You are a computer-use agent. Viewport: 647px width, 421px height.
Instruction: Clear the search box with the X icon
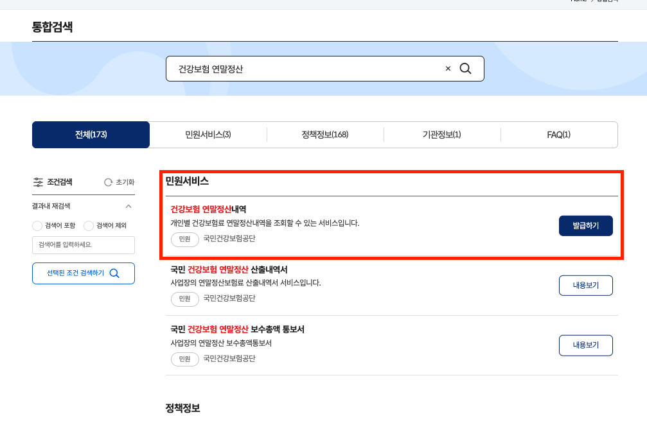(448, 69)
